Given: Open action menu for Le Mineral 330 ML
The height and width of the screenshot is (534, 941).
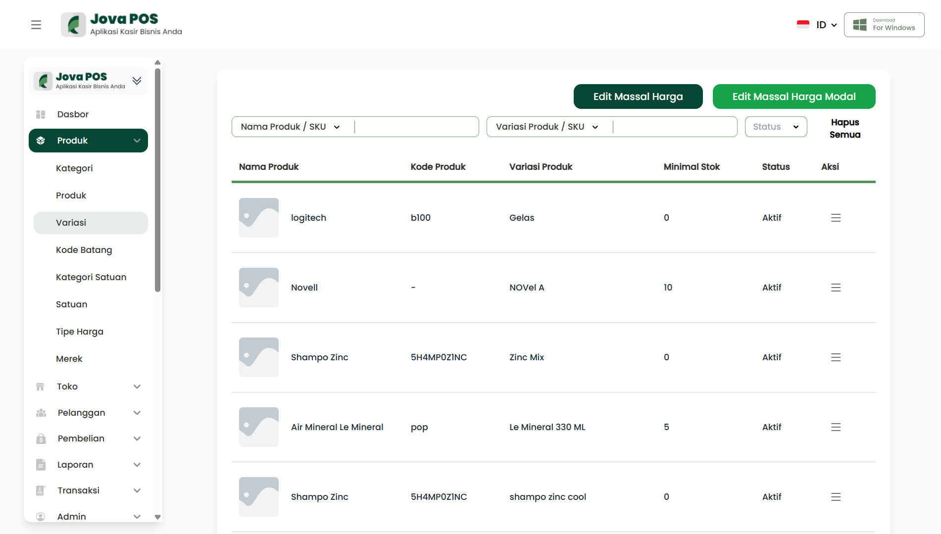Looking at the screenshot, I should [x=836, y=427].
